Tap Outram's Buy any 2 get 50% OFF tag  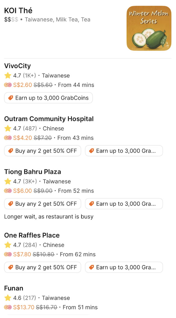(43, 151)
